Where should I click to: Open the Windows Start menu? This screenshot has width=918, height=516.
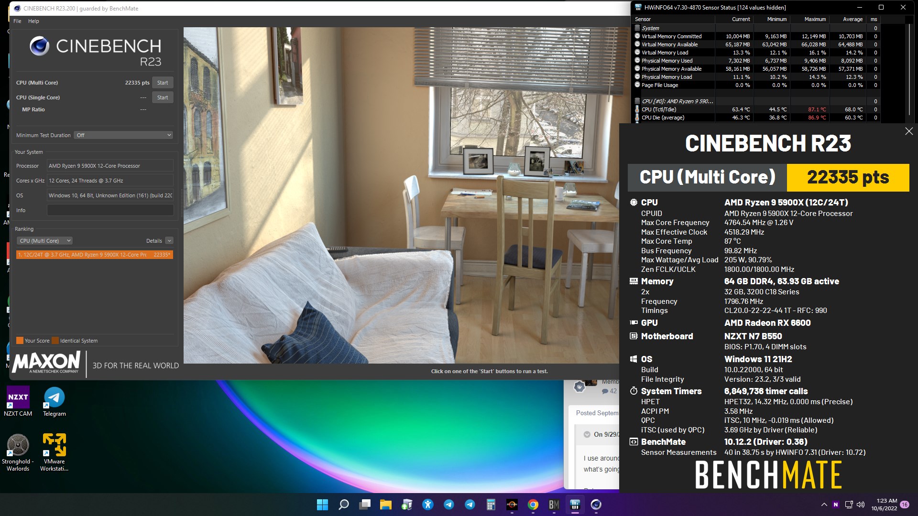tap(323, 505)
